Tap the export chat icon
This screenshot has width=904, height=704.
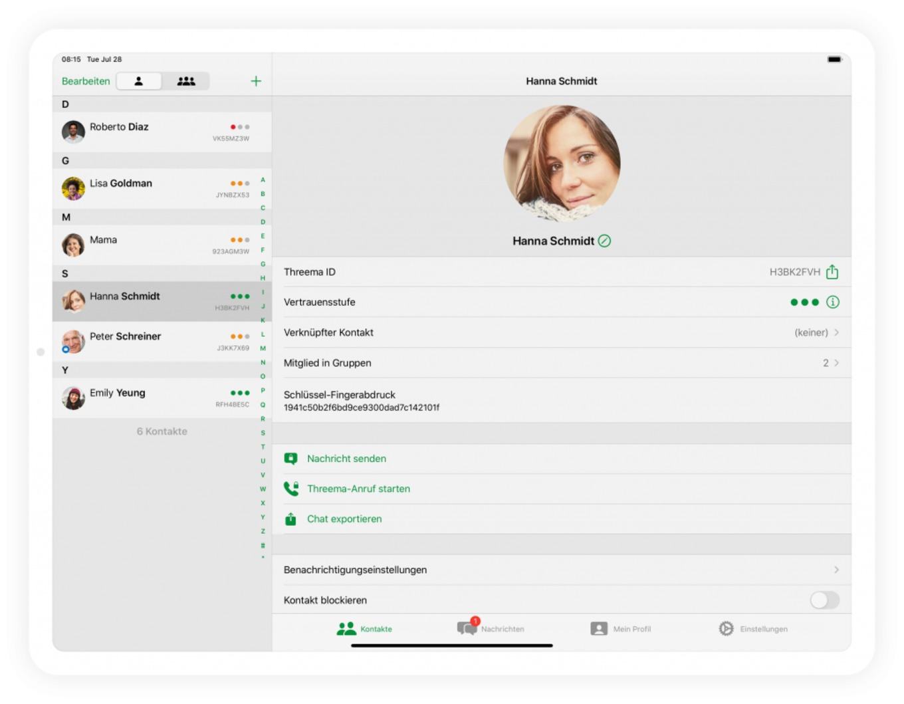click(x=290, y=519)
